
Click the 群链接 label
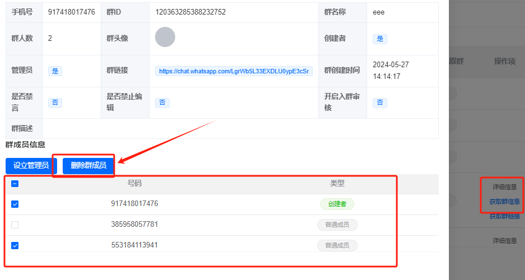117,71
